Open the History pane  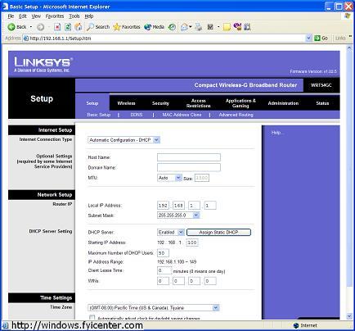point(172,27)
